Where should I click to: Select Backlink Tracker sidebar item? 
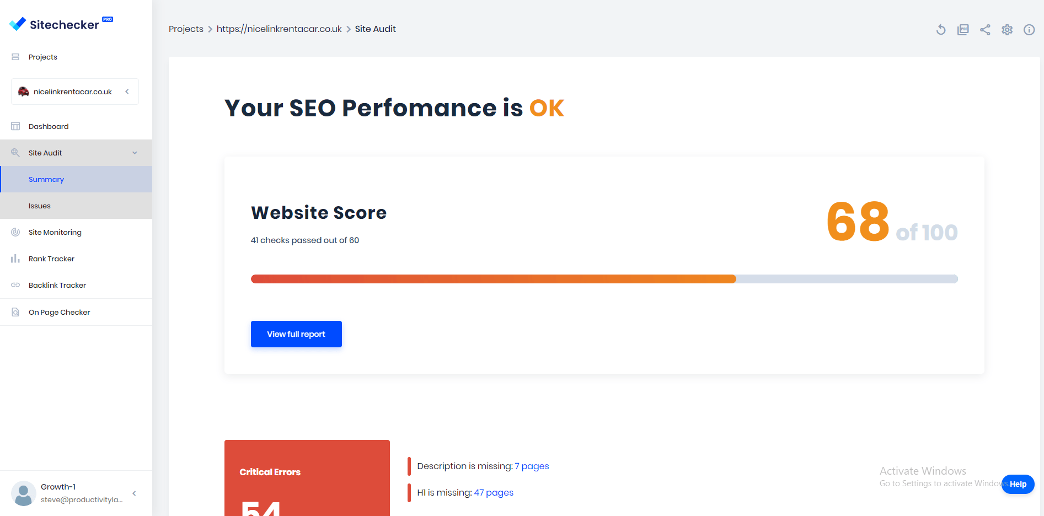click(76, 285)
